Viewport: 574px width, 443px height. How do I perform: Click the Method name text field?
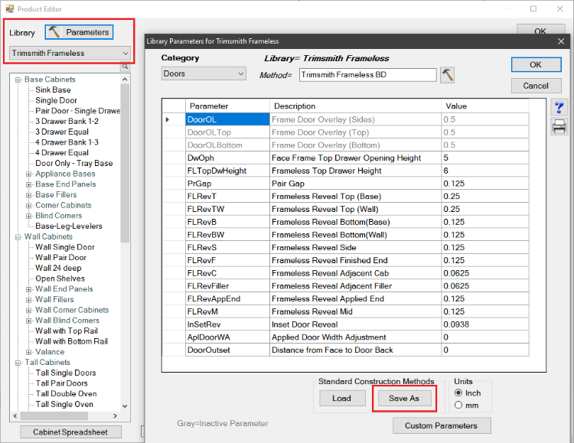(x=367, y=75)
